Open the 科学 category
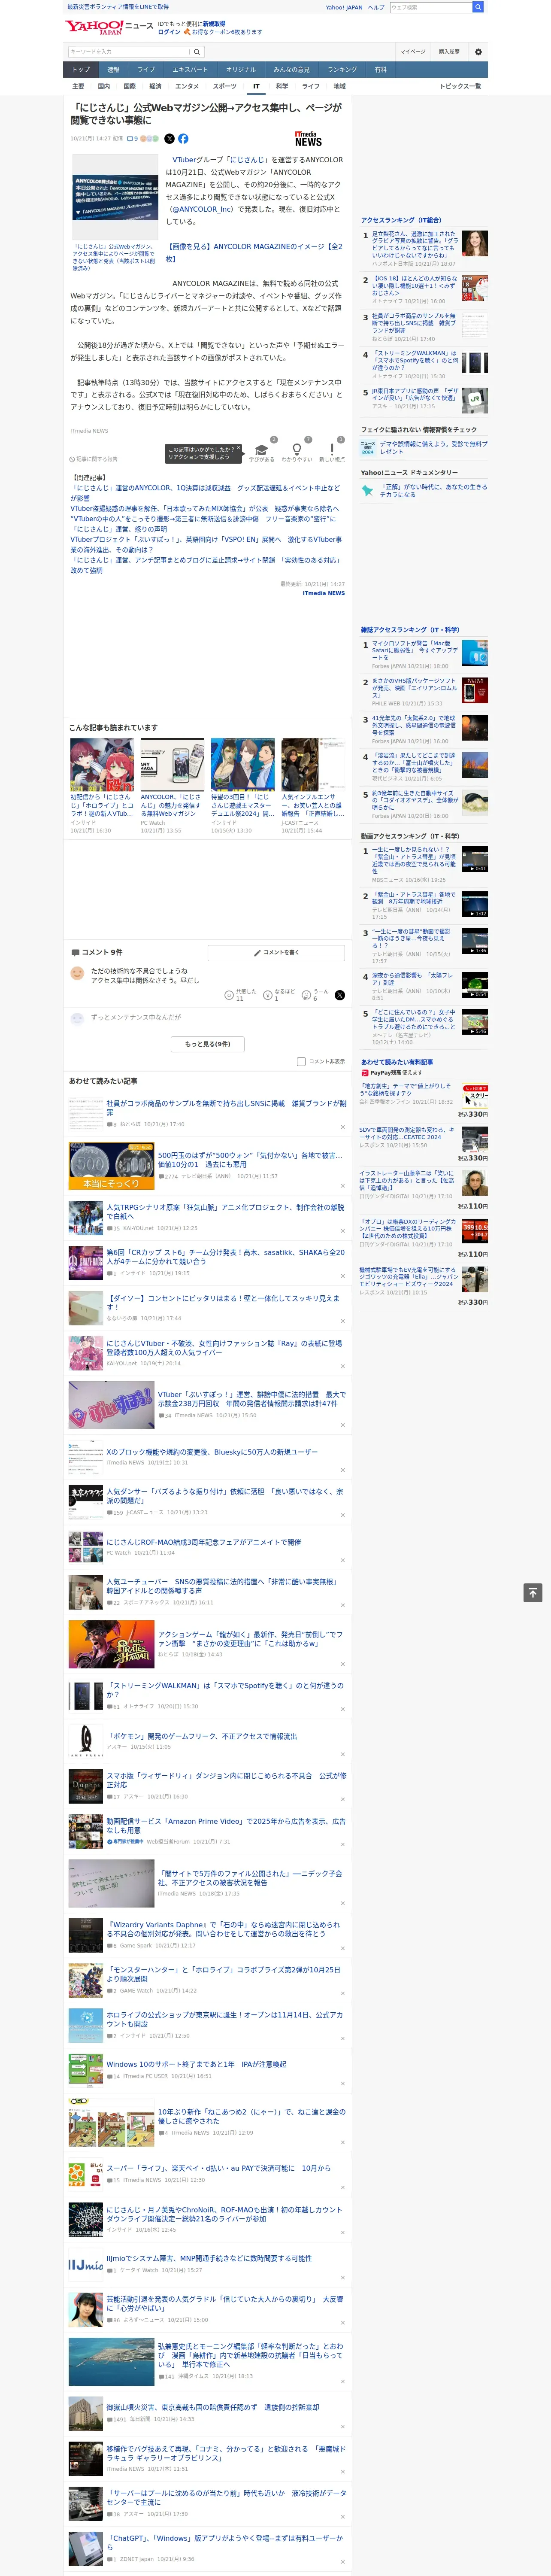 282,86
